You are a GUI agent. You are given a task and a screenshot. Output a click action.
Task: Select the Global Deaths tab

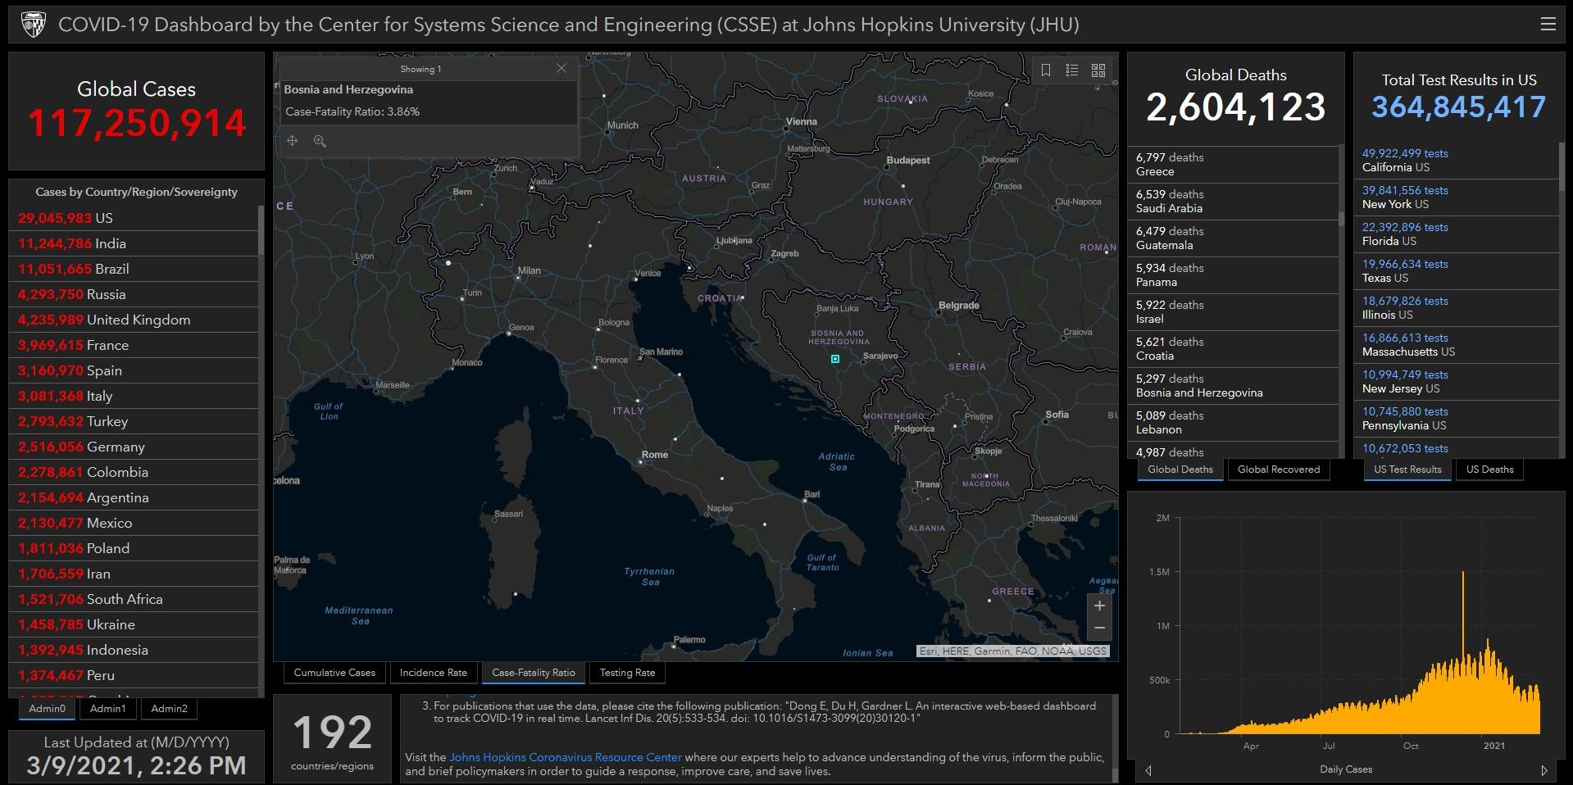tap(1180, 470)
